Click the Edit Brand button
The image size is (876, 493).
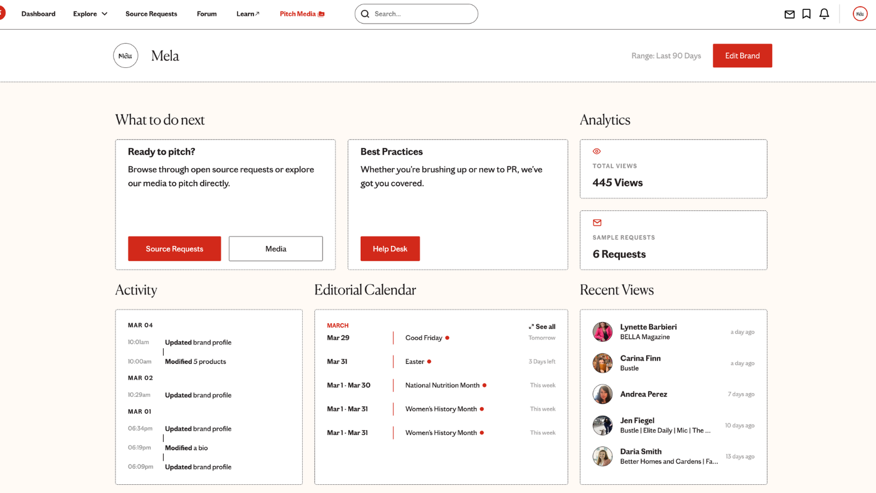(742, 55)
